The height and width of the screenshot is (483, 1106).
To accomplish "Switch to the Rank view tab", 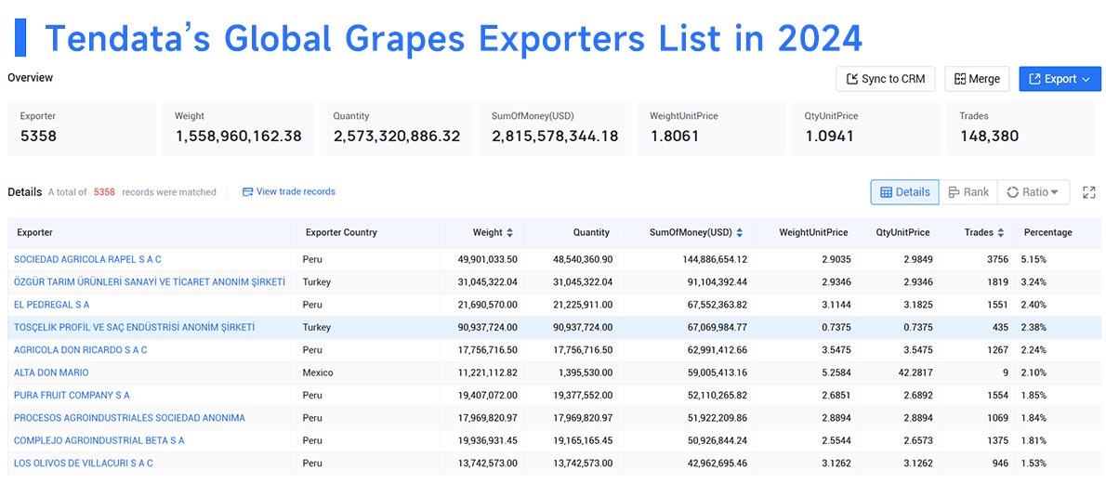I will tap(968, 191).
